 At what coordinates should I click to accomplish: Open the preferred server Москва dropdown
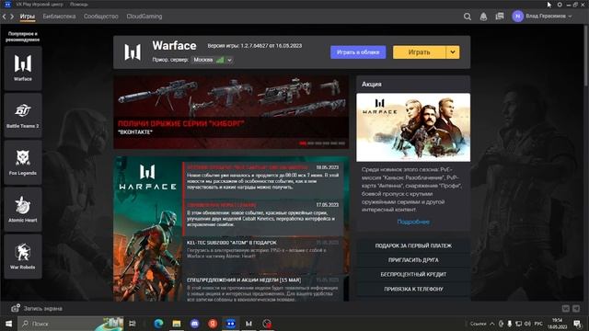coord(213,60)
